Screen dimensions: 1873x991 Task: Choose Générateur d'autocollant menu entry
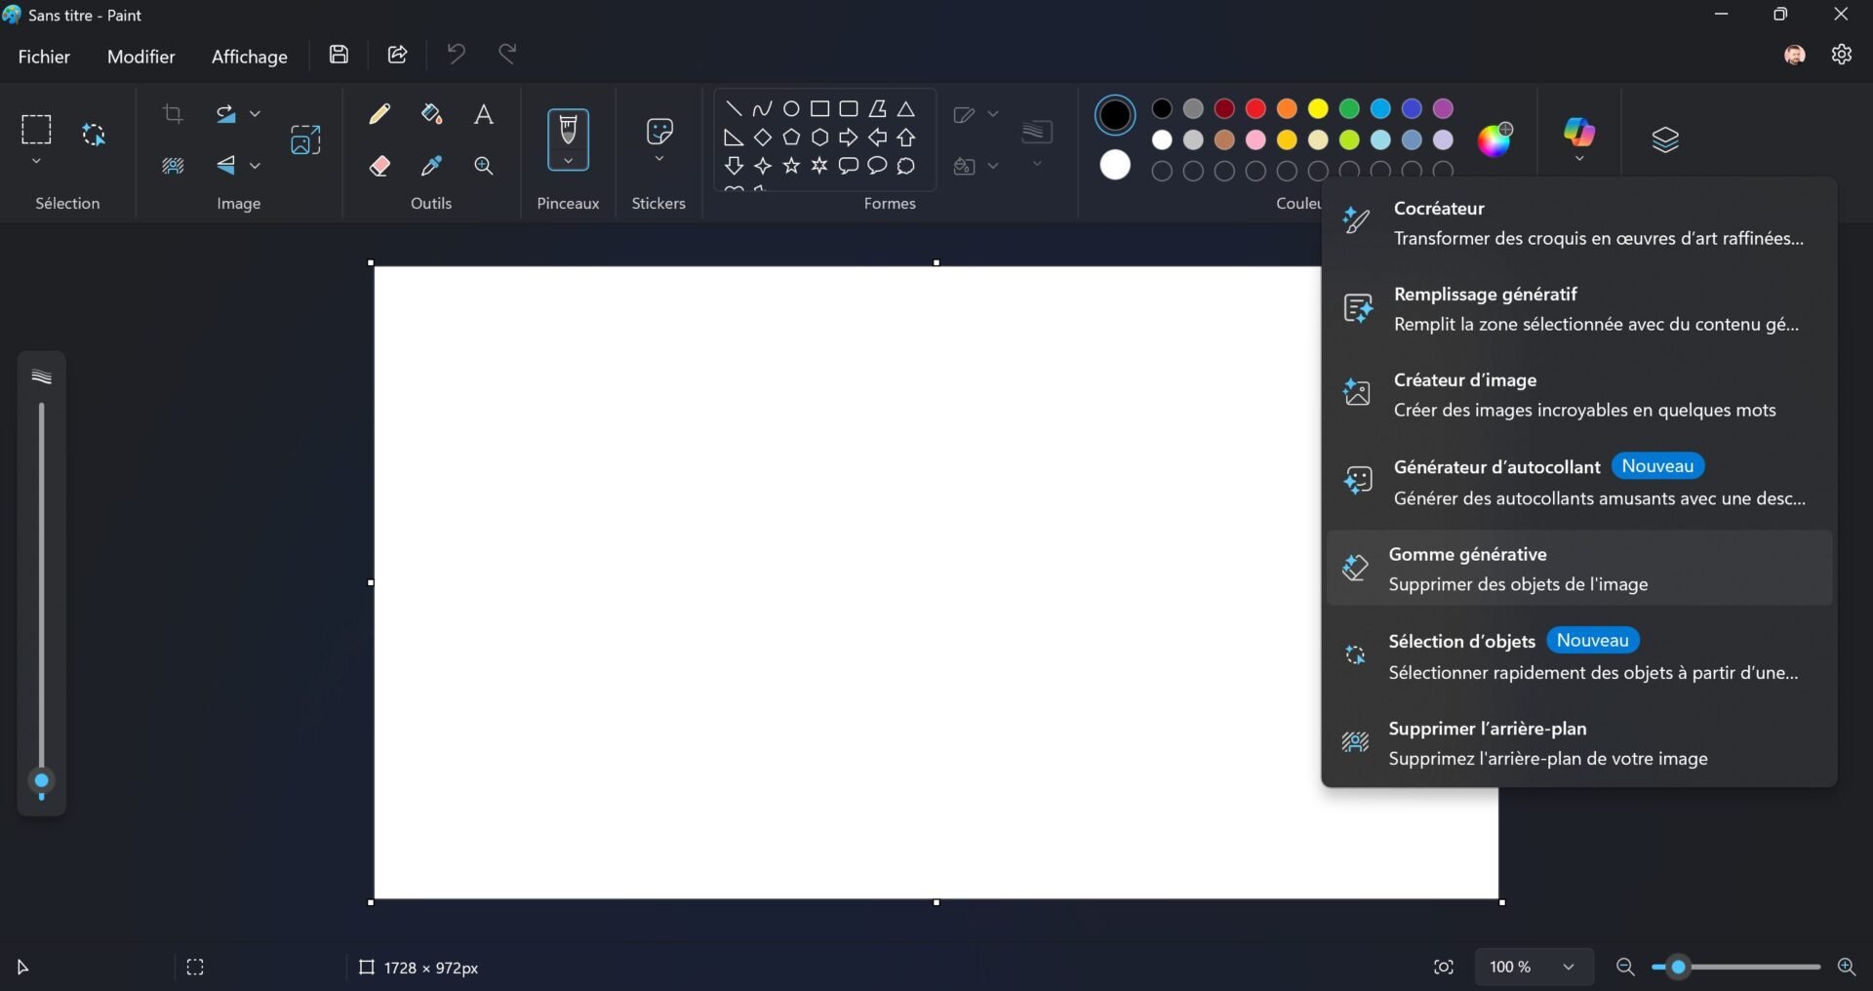click(x=1579, y=482)
